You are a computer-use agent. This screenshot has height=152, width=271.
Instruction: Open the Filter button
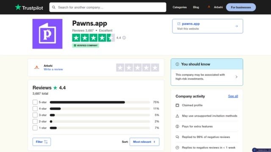tap(41, 142)
